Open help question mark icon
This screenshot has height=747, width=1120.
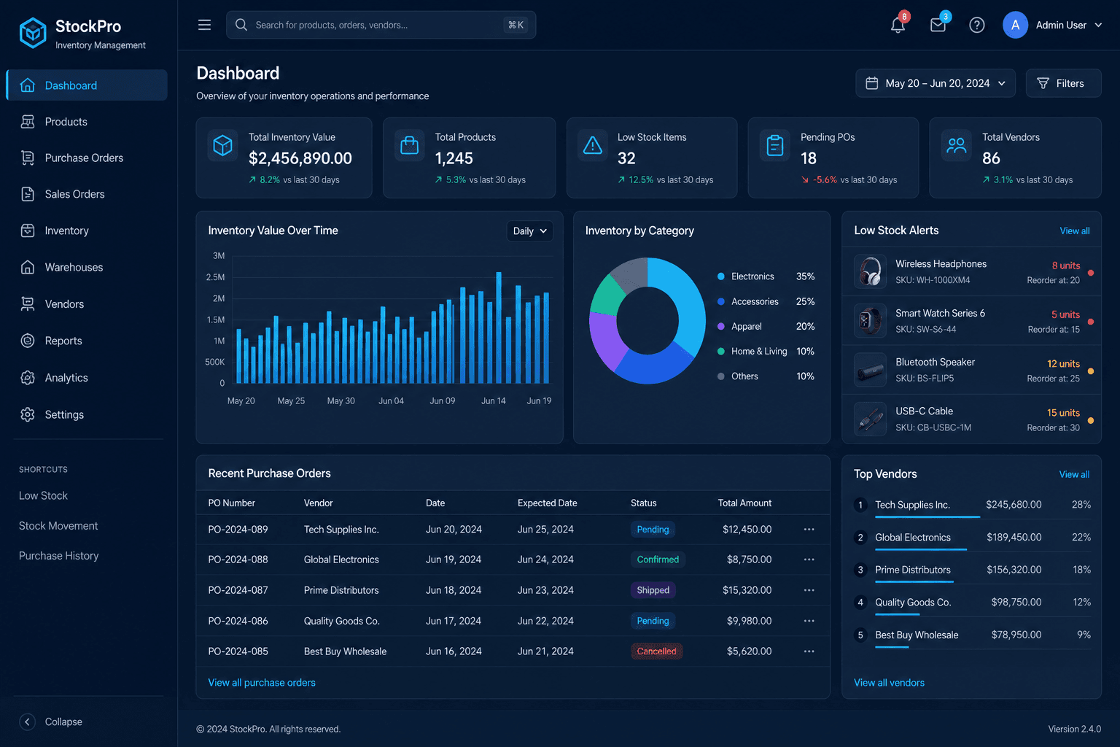point(977,25)
